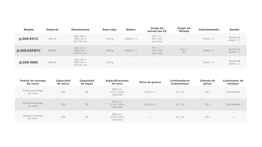This screenshot has width=262, height=147.
Task: Select the JL300-ESFB7C model name
Action: coord(29,51)
